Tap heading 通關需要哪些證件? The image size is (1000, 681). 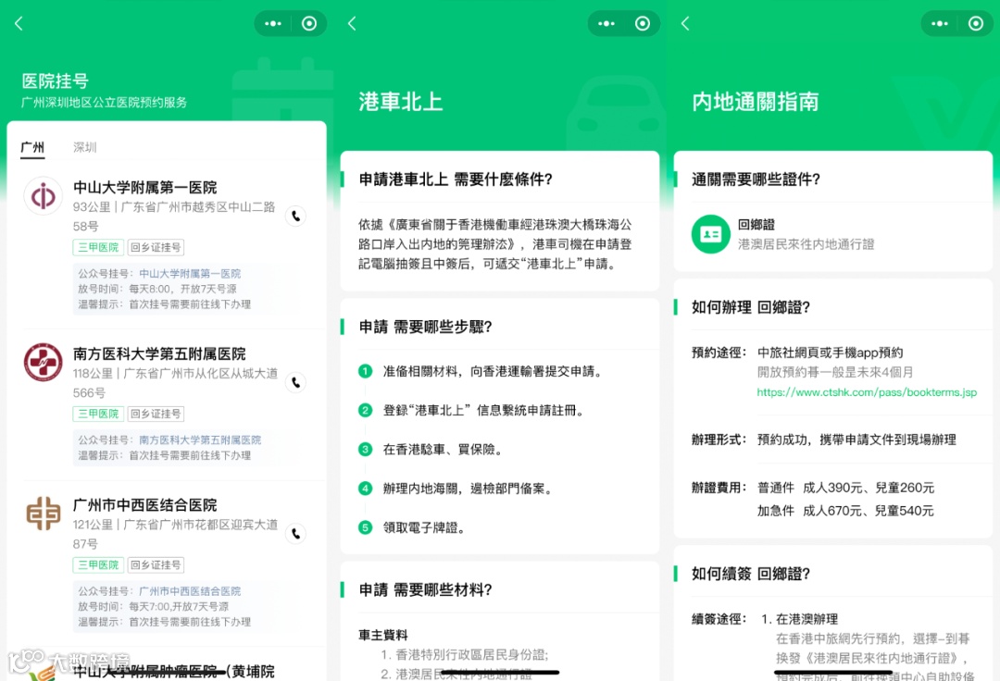point(756,180)
